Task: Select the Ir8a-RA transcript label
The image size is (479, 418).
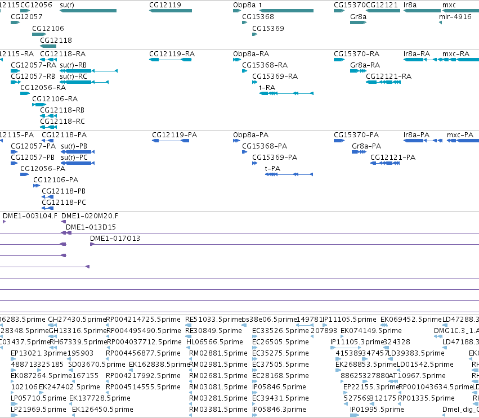Action: [417, 54]
